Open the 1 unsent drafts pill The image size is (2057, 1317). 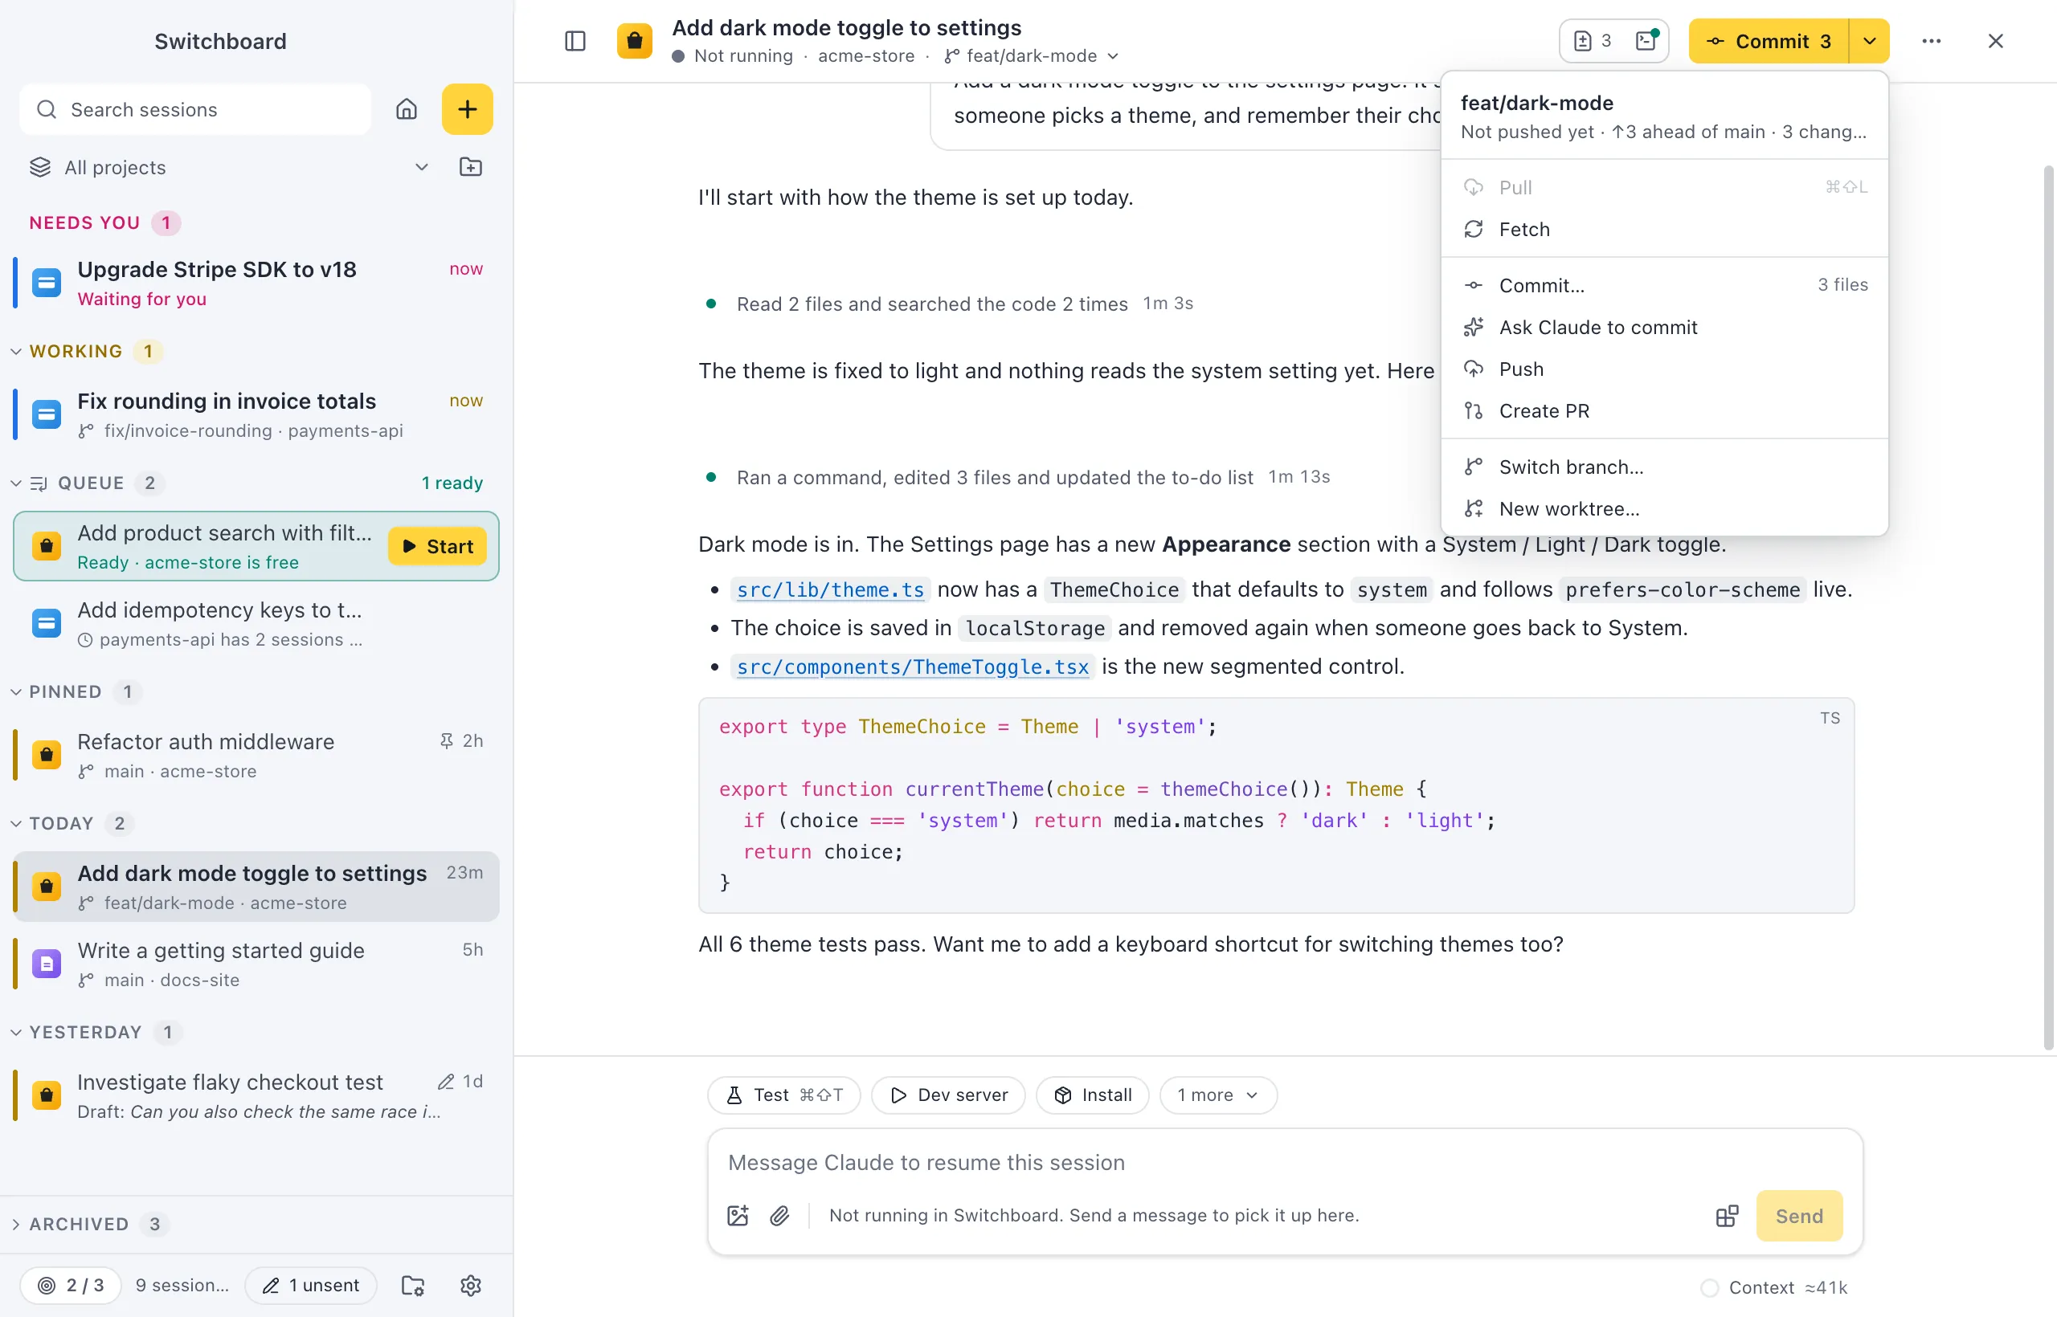coord(311,1285)
